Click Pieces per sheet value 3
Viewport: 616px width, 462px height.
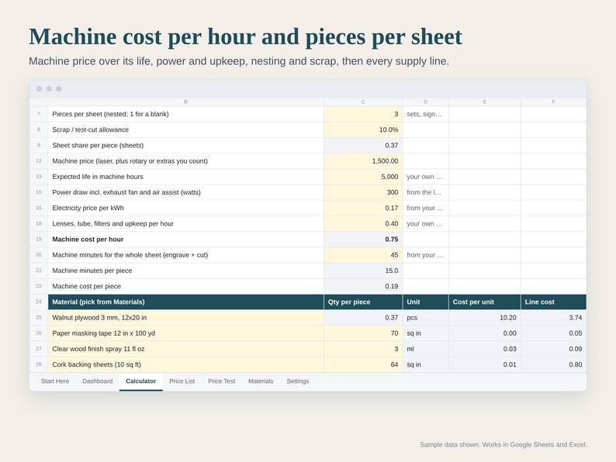[x=363, y=114]
